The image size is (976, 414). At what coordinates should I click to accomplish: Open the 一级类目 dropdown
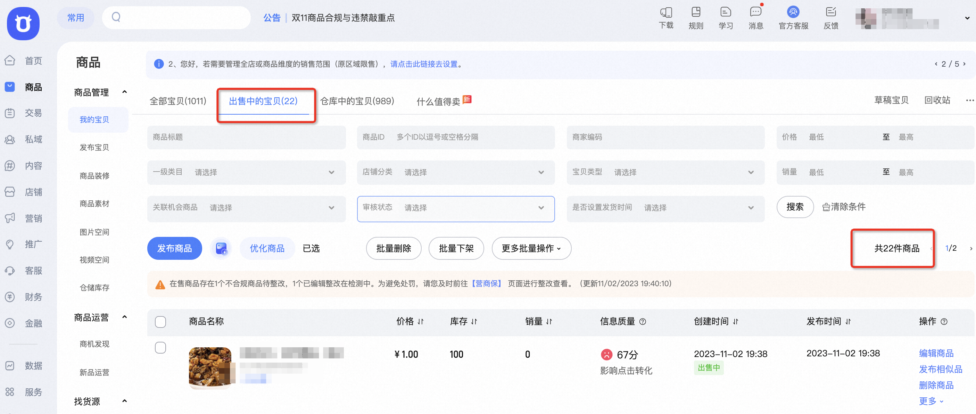pyautogui.click(x=246, y=172)
